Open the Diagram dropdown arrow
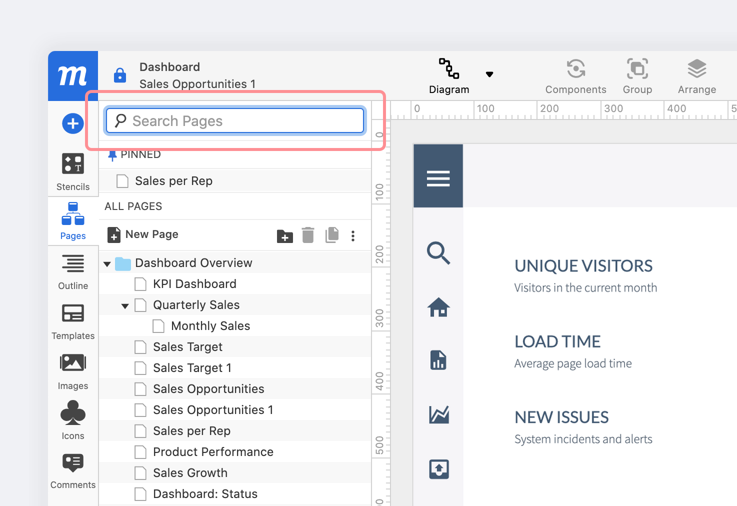Screen dimensions: 737x506 [x=489, y=74]
